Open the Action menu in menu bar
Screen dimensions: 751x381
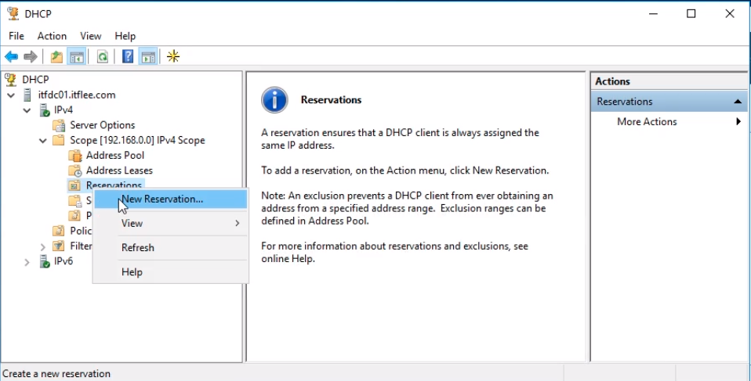pyautogui.click(x=52, y=36)
